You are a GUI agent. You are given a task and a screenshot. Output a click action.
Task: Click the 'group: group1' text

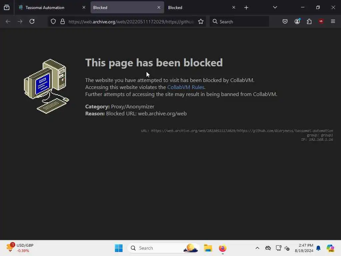coord(320,135)
